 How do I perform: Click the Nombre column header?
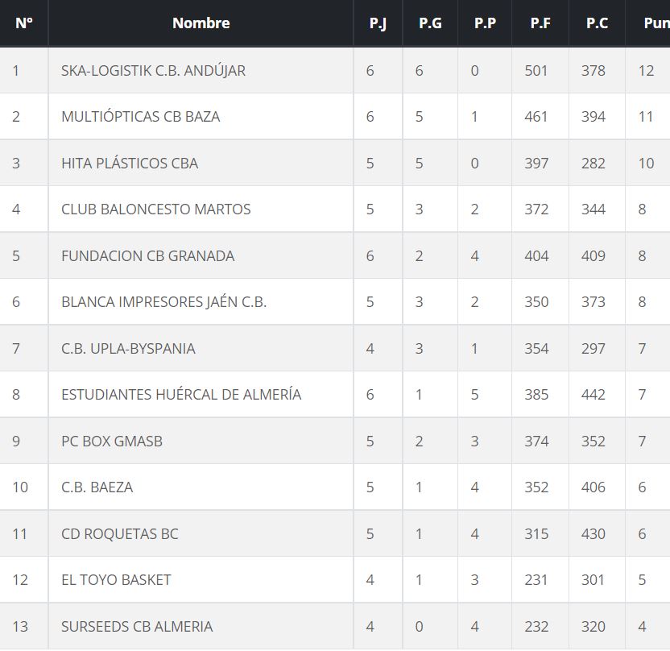point(201,23)
